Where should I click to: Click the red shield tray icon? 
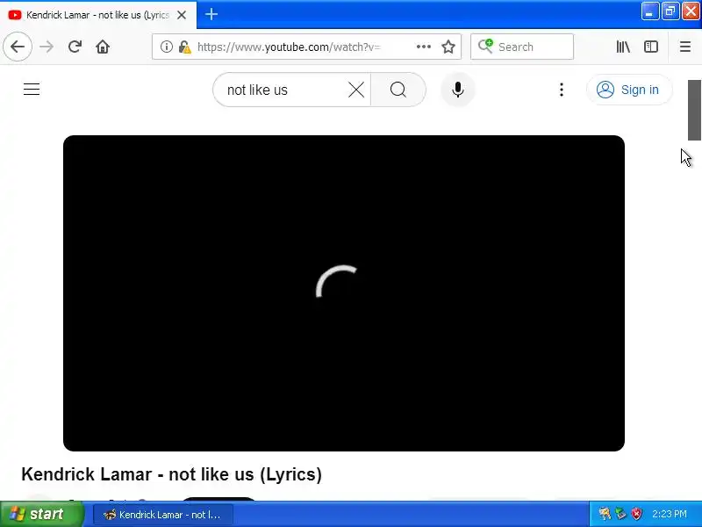[x=637, y=514]
